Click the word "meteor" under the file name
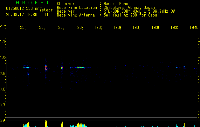The height and width of the screenshot is (127, 200). (x=46, y=10)
